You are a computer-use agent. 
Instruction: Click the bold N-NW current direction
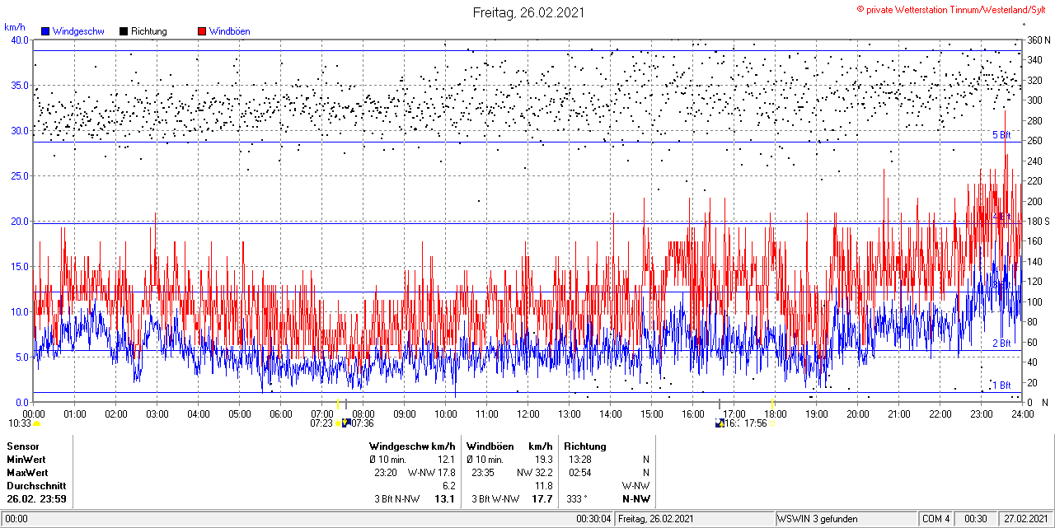pyautogui.click(x=635, y=499)
